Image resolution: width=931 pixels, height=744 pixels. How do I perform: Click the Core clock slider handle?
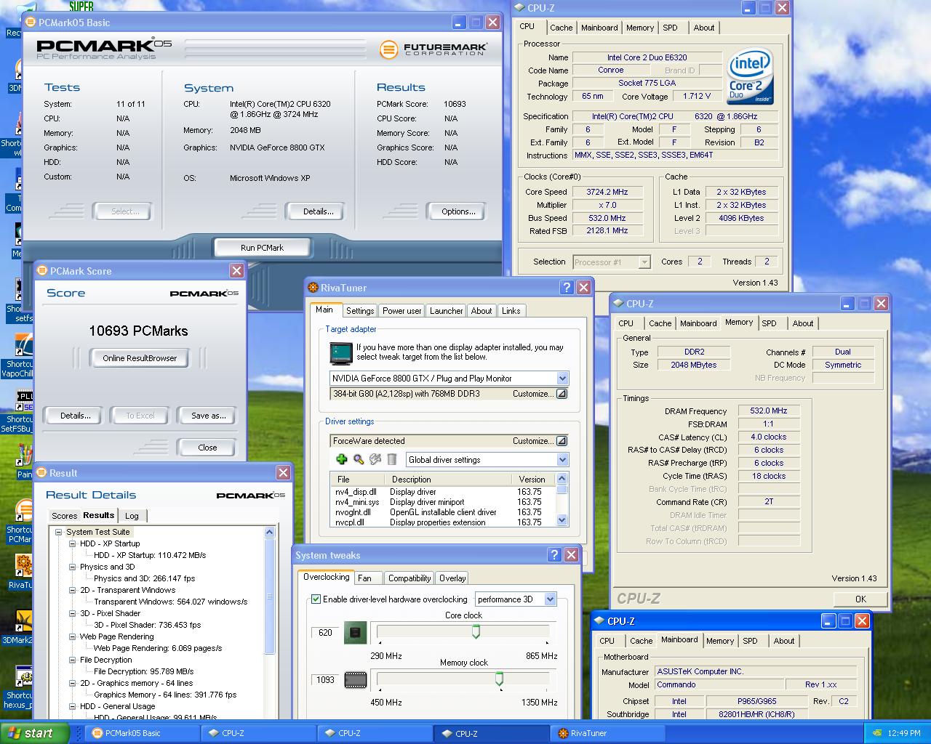[476, 631]
